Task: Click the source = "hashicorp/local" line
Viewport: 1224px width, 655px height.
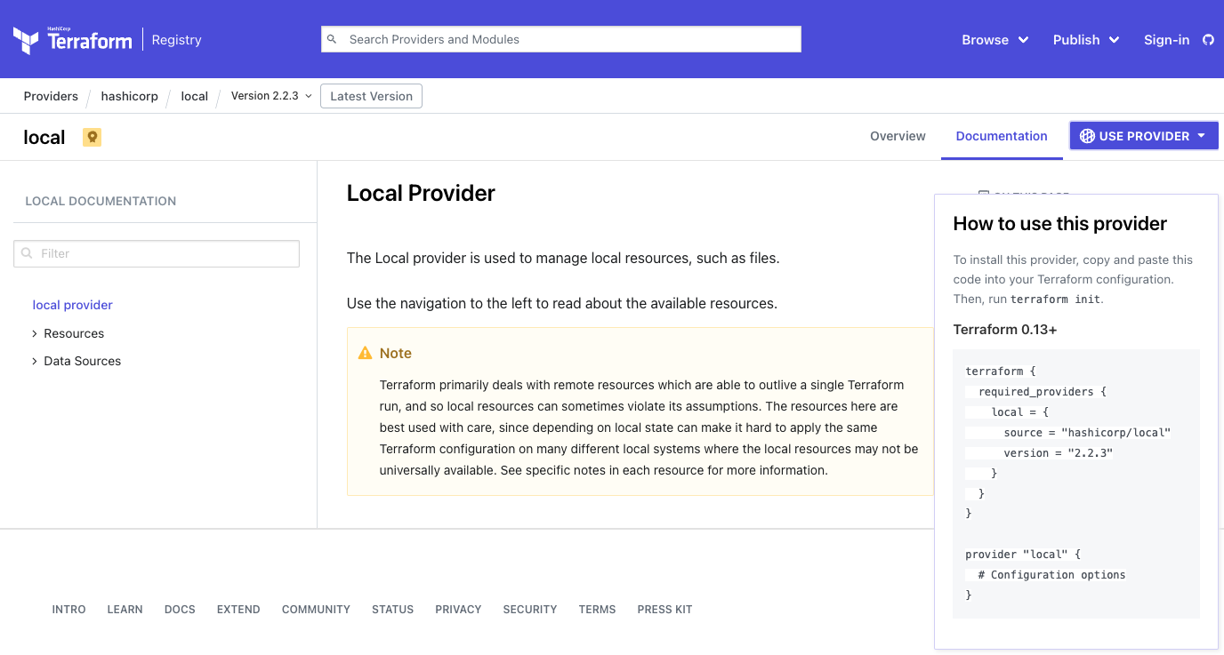Action: click(x=1087, y=433)
